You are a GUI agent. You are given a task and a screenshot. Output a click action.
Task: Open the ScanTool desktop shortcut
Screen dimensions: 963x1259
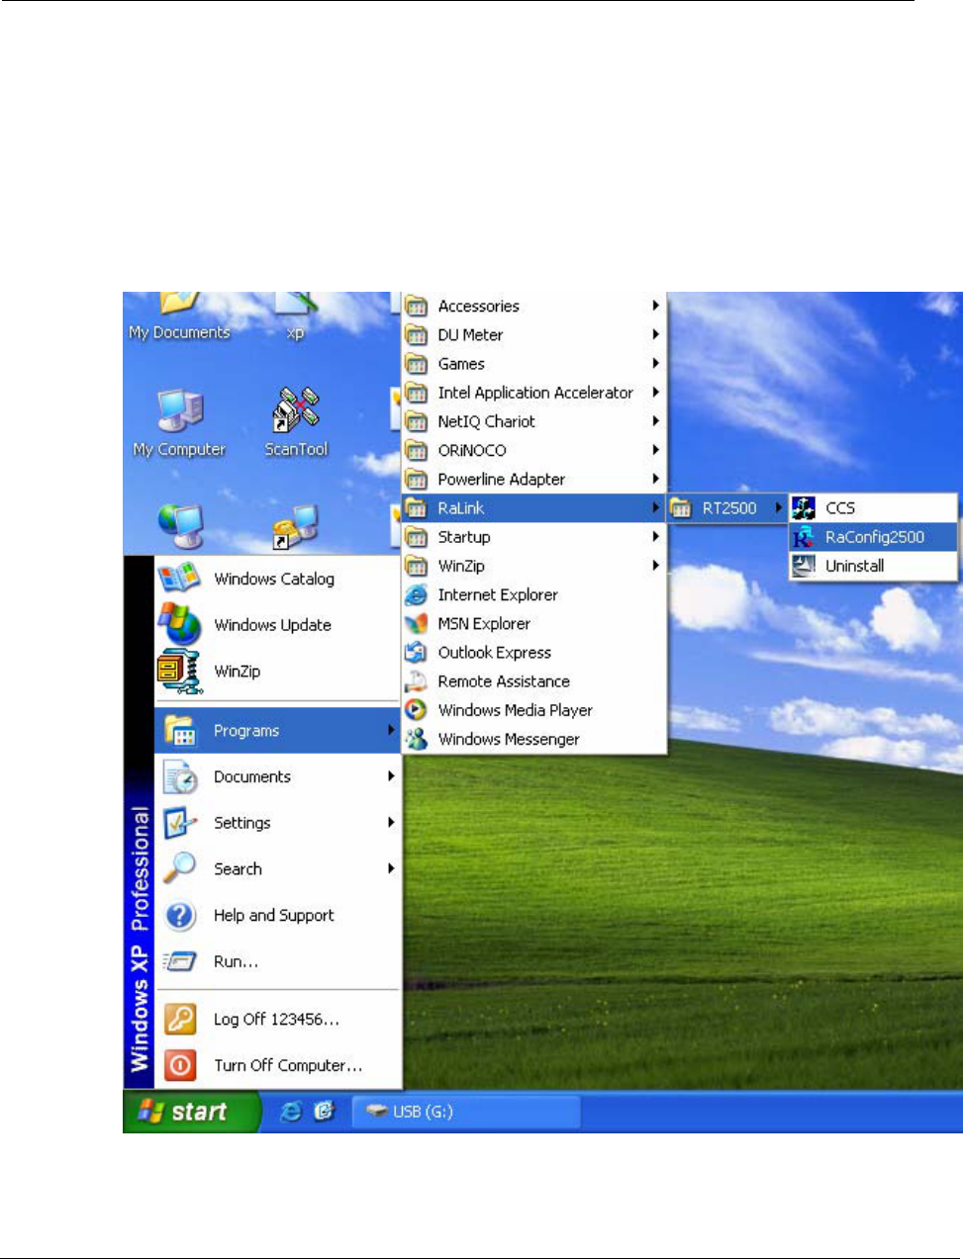click(296, 423)
